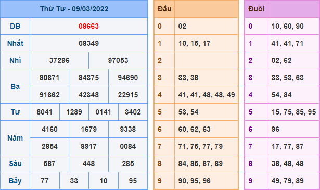Click Đuôi row 8 values 38, 48, 48

[x=287, y=163]
